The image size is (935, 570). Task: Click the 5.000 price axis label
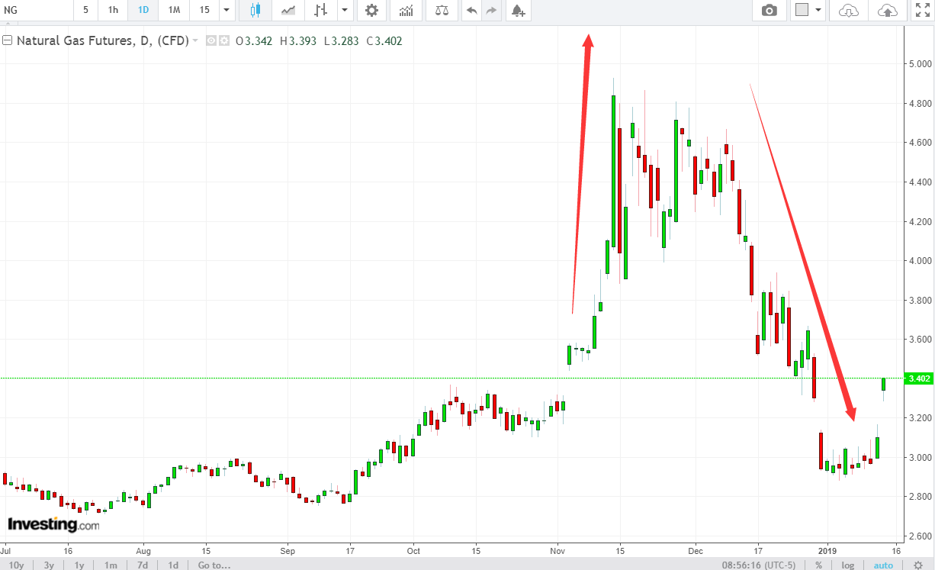pyautogui.click(x=919, y=64)
